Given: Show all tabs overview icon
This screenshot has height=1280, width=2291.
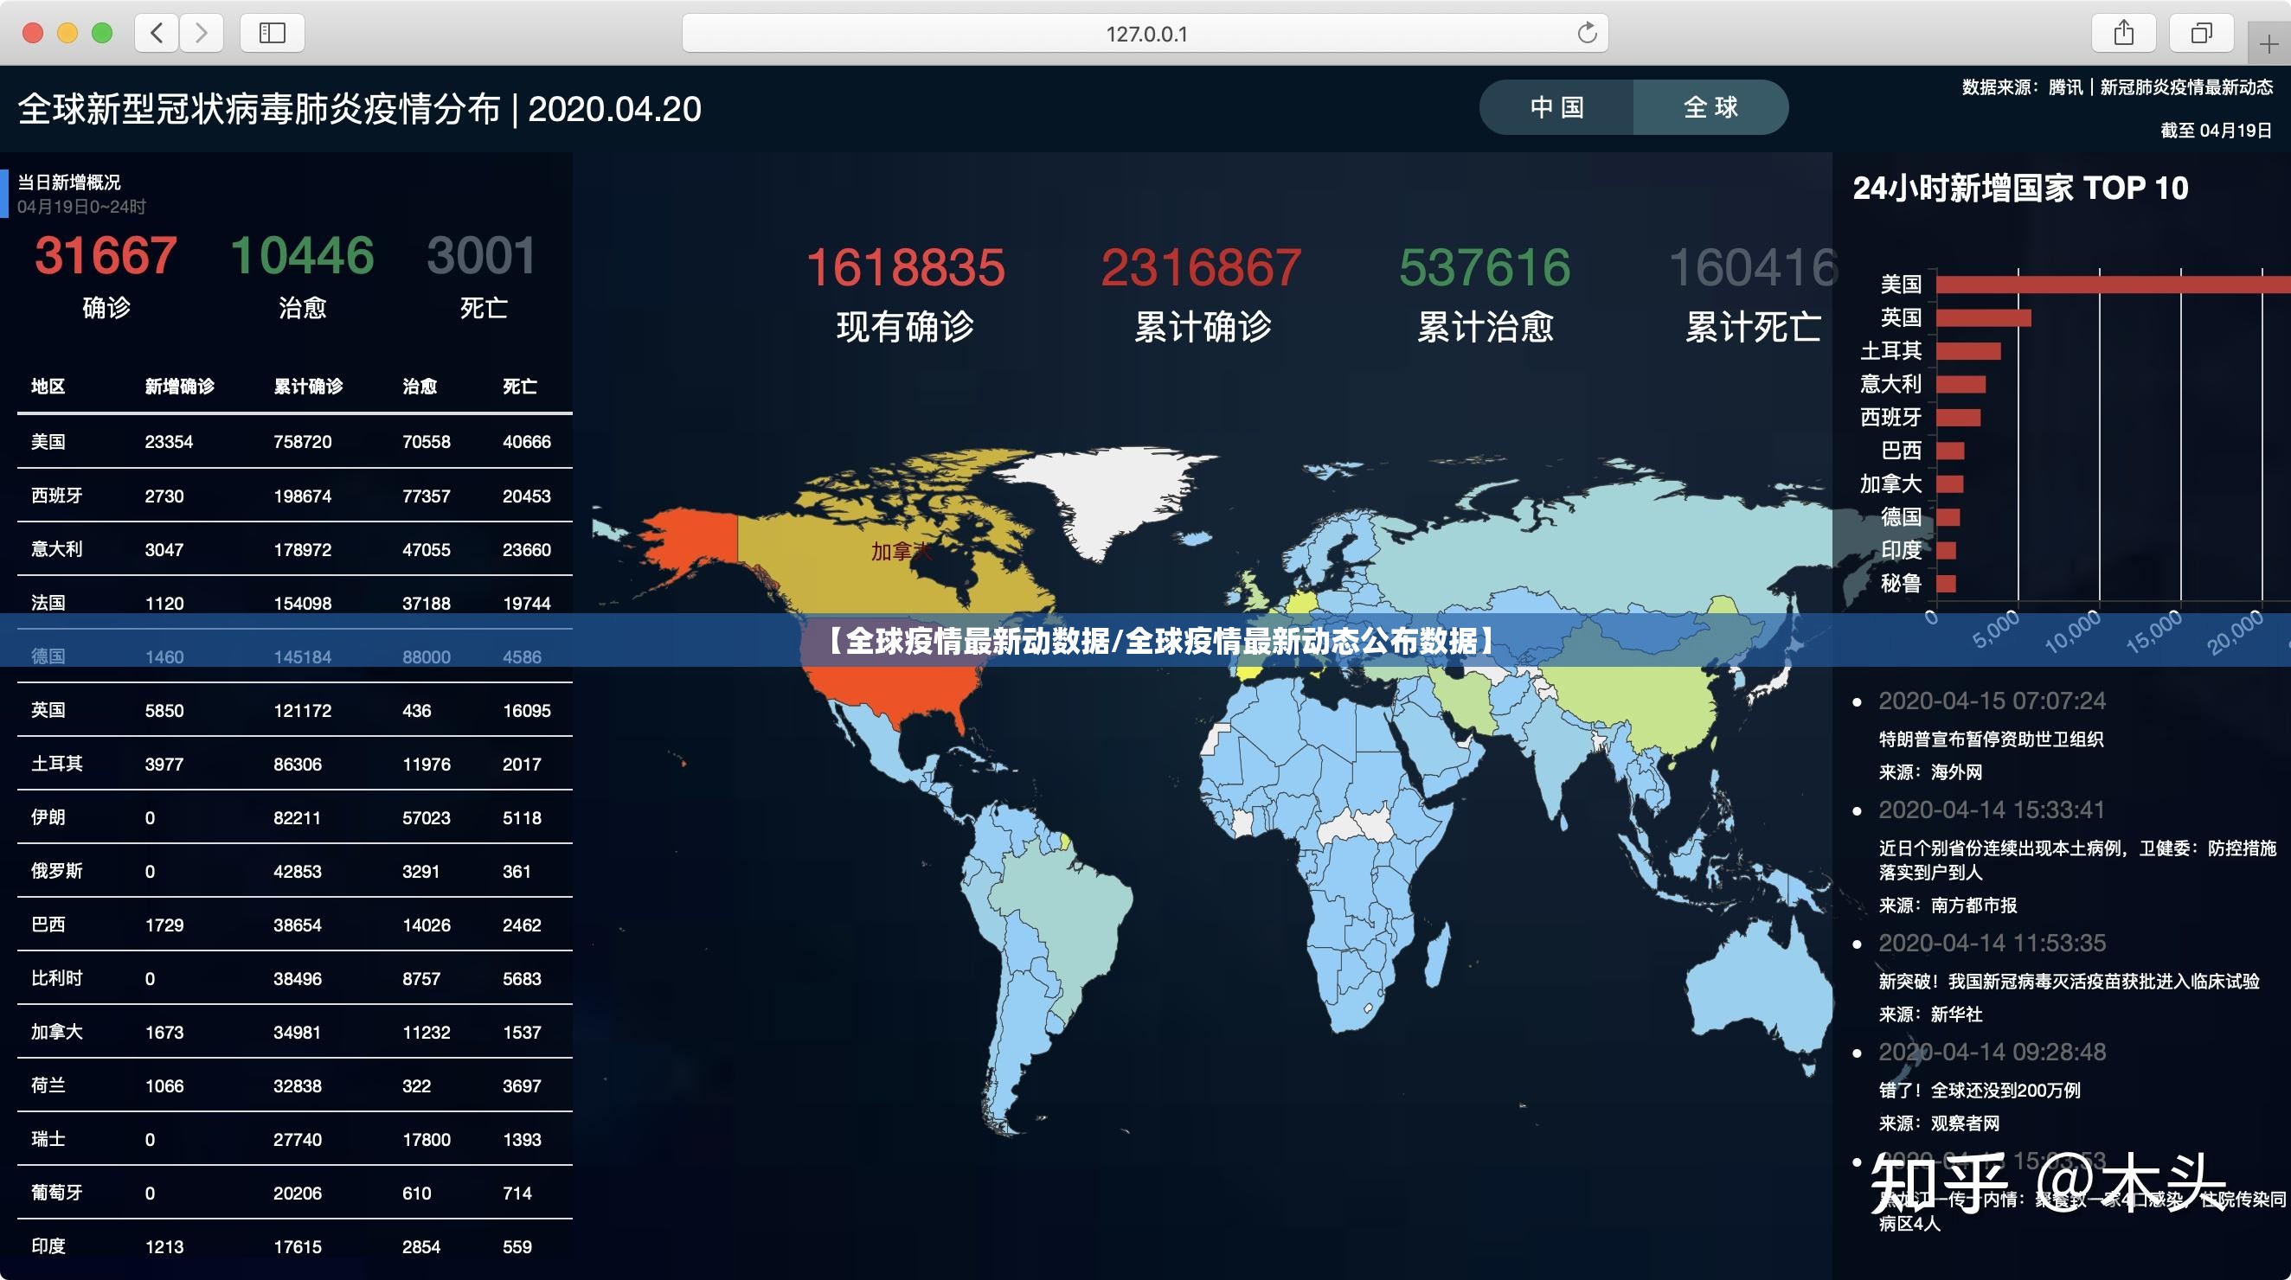Looking at the screenshot, I should [x=2201, y=33].
